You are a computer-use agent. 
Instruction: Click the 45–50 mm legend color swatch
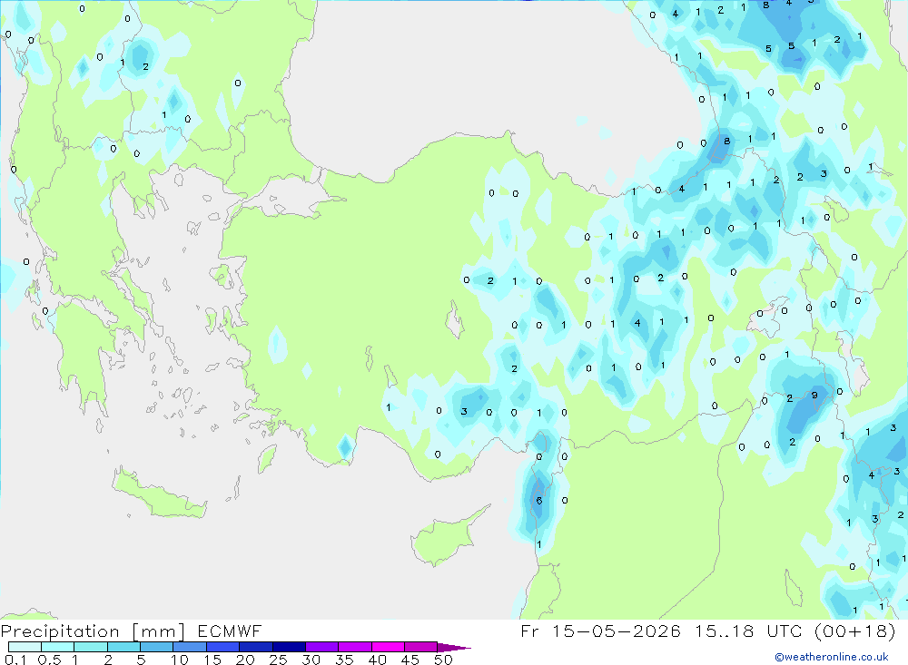tap(420, 647)
